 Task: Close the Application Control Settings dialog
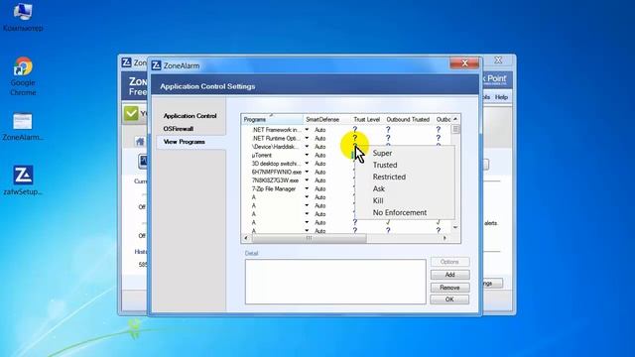coord(464,63)
